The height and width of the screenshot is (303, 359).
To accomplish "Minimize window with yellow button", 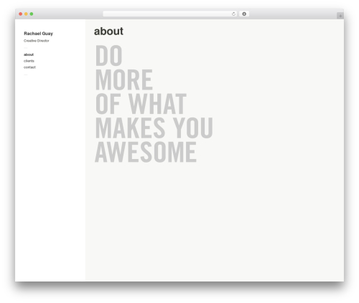I will point(26,14).
